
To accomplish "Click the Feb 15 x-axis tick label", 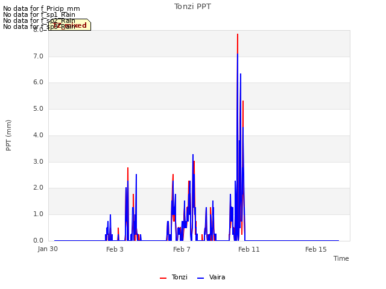I will pyautogui.click(x=316, y=249).
